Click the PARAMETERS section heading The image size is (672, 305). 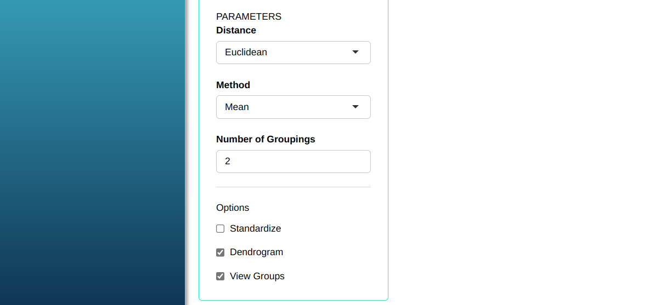click(249, 16)
